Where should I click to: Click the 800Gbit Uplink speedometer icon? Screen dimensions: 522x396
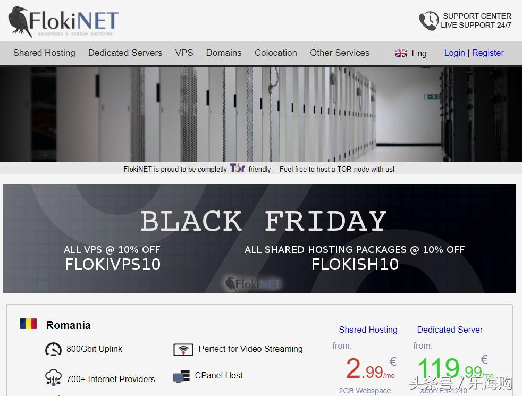point(53,349)
